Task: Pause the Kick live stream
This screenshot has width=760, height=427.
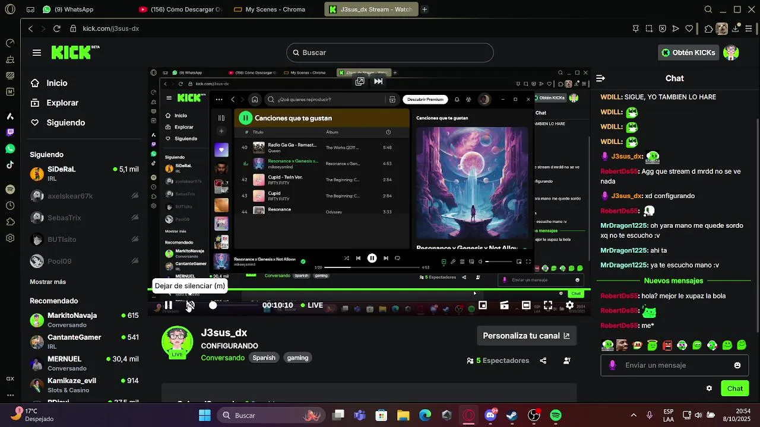Action: [x=169, y=305]
